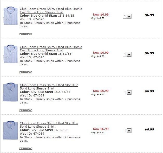Click Blue Orchid shirt image, size 16 32/33
Screen dimensions: 163x153
point(10,54)
